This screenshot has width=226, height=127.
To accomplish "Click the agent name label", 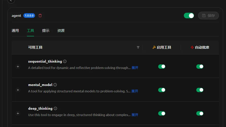I will [x=16, y=16].
